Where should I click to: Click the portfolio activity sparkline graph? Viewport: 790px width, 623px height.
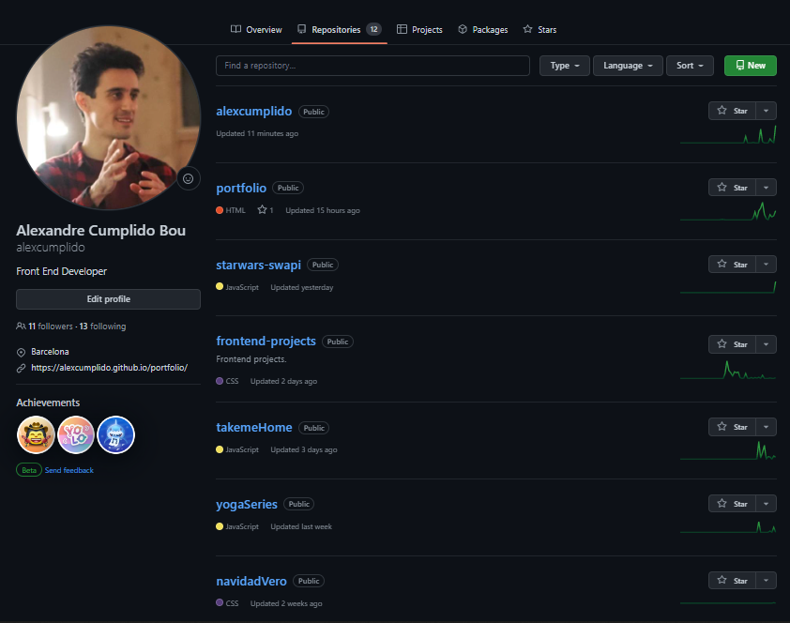pos(728,211)
